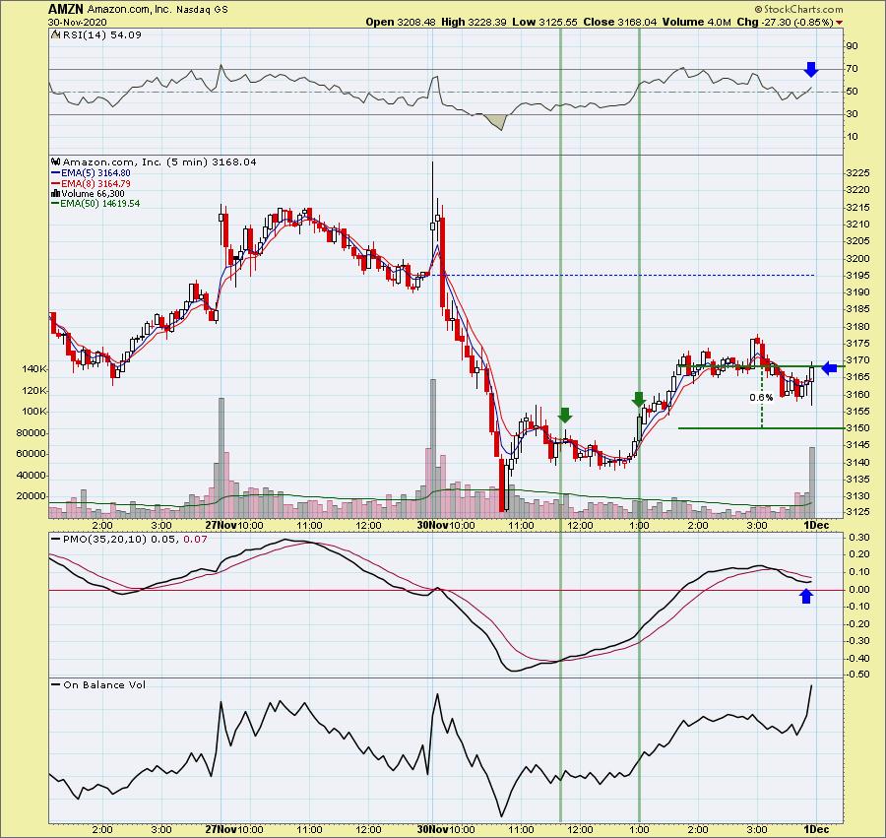Select the EMA(50) 14619.54 legend entry
Screen dimensions: 886x838
coord(99,204)
